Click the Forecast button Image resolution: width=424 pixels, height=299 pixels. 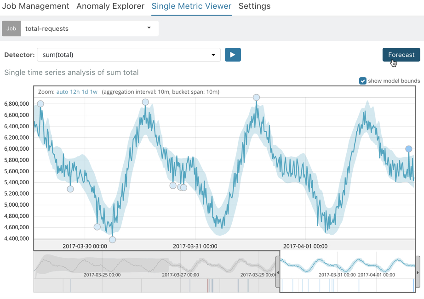point(401,54)
